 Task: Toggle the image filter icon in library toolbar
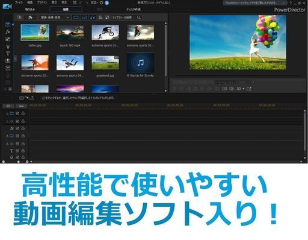[x=84, y=17]
